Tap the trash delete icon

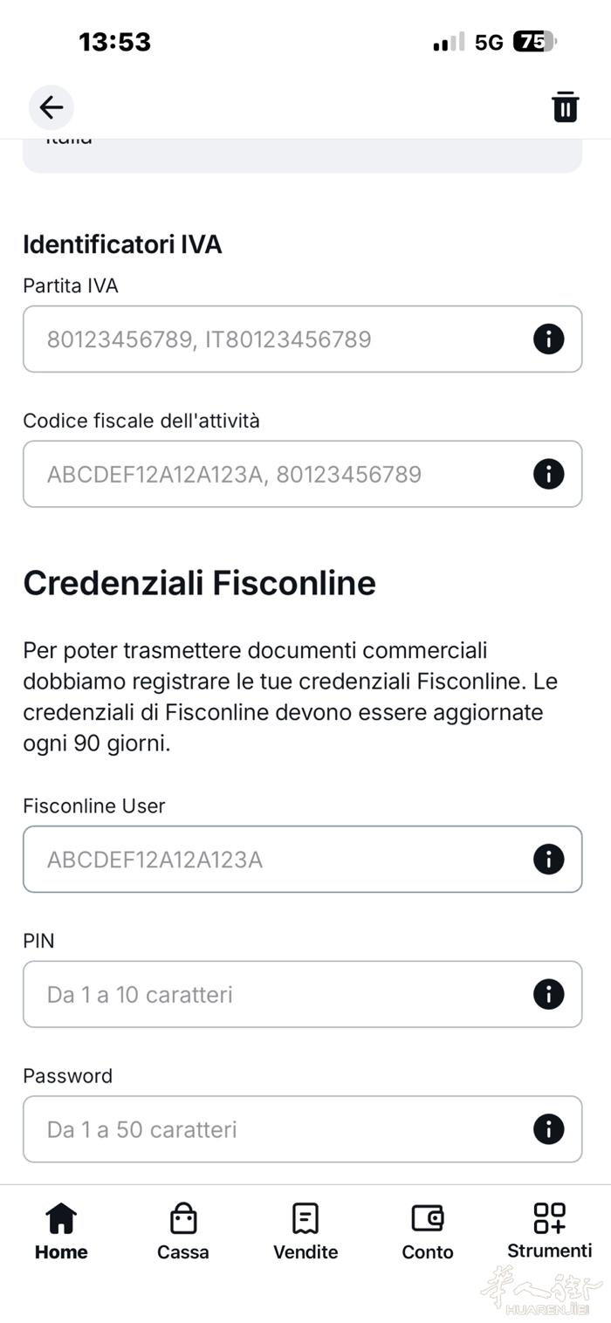click(565, 107)
